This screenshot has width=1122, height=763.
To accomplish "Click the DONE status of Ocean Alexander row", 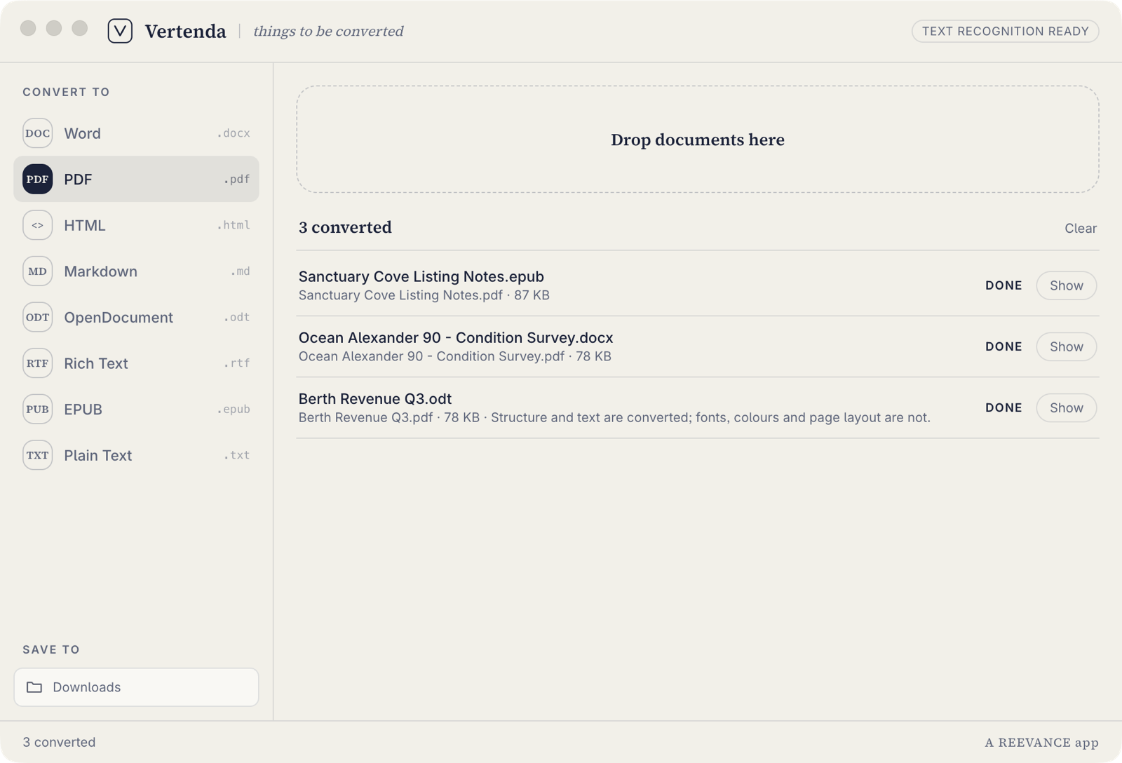I will tap(1003, 346).
